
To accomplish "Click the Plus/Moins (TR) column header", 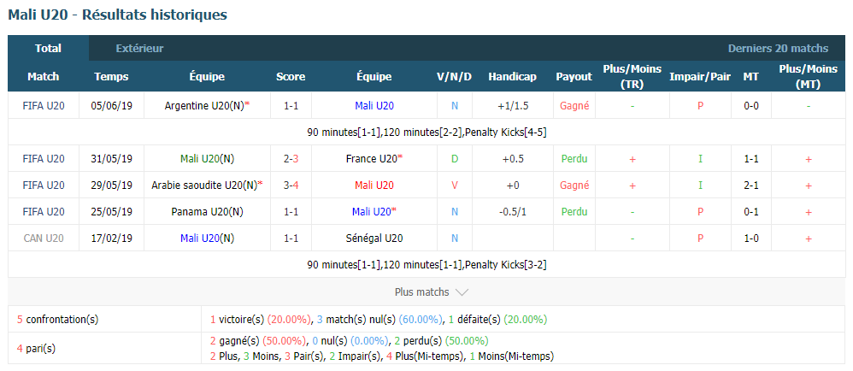I will click(x=632, y=77).
